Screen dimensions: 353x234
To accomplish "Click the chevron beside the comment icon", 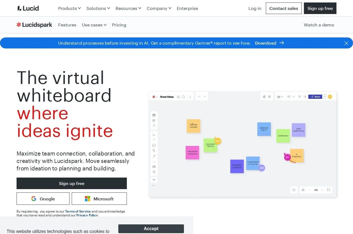I will click(293, 97).
